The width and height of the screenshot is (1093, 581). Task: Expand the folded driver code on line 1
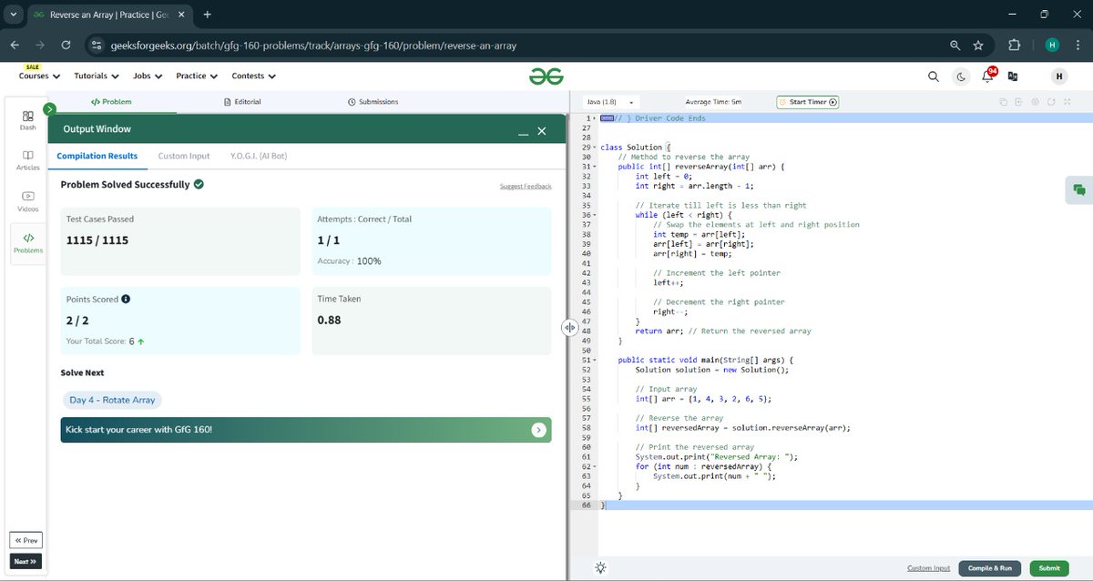(x=594, y=118)
